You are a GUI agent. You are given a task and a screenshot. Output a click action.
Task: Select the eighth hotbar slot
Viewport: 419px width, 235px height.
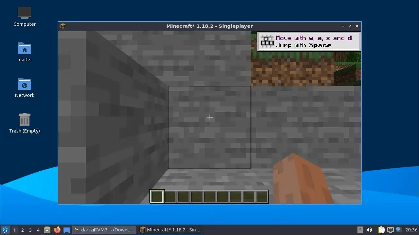coord(249,196)
